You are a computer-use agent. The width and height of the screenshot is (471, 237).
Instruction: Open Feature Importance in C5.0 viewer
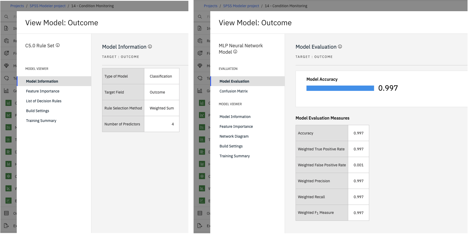[x=43, y=91]
